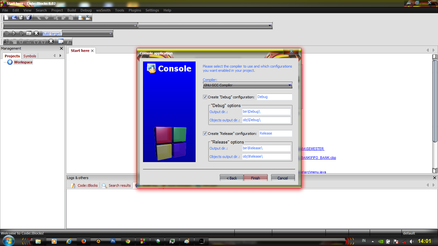The height and width of the screenshot is (246, 438).
Task: Click the Open file toolbar icon
Action: 14,18
